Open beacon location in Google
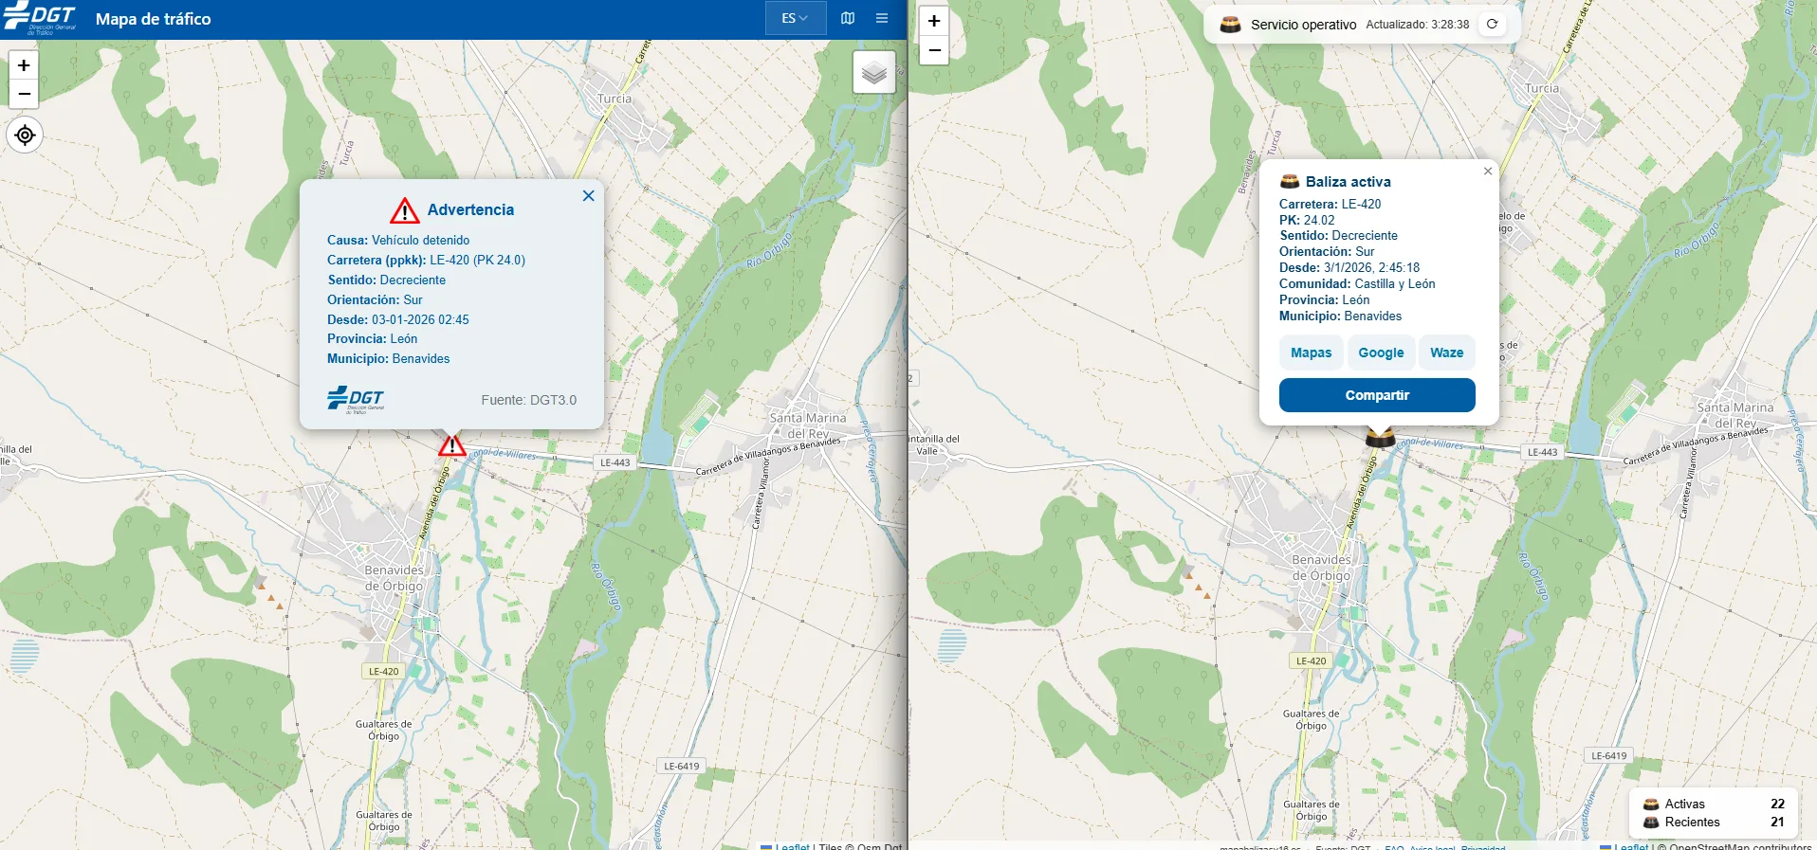The height and width of the screenshot is (850, 1817). pos(1381,353)
